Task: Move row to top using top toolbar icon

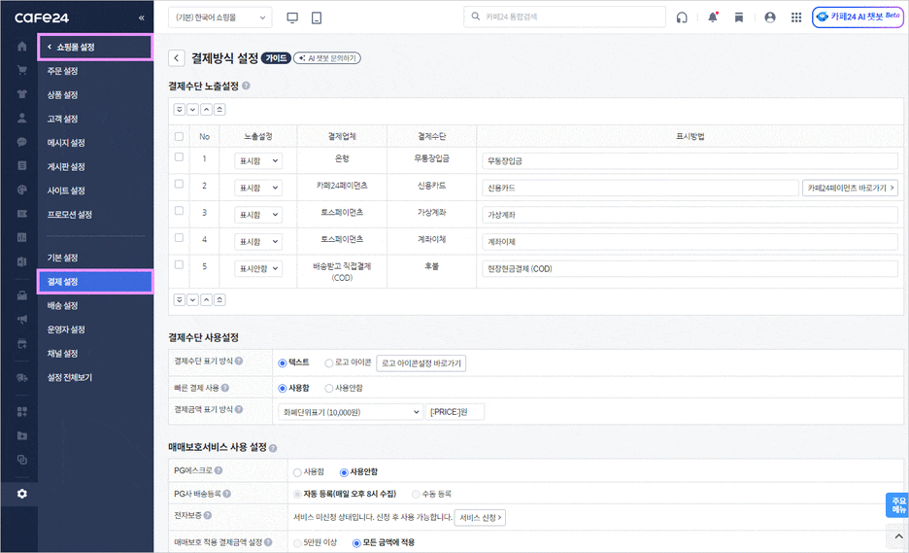Action: [219, 109]
